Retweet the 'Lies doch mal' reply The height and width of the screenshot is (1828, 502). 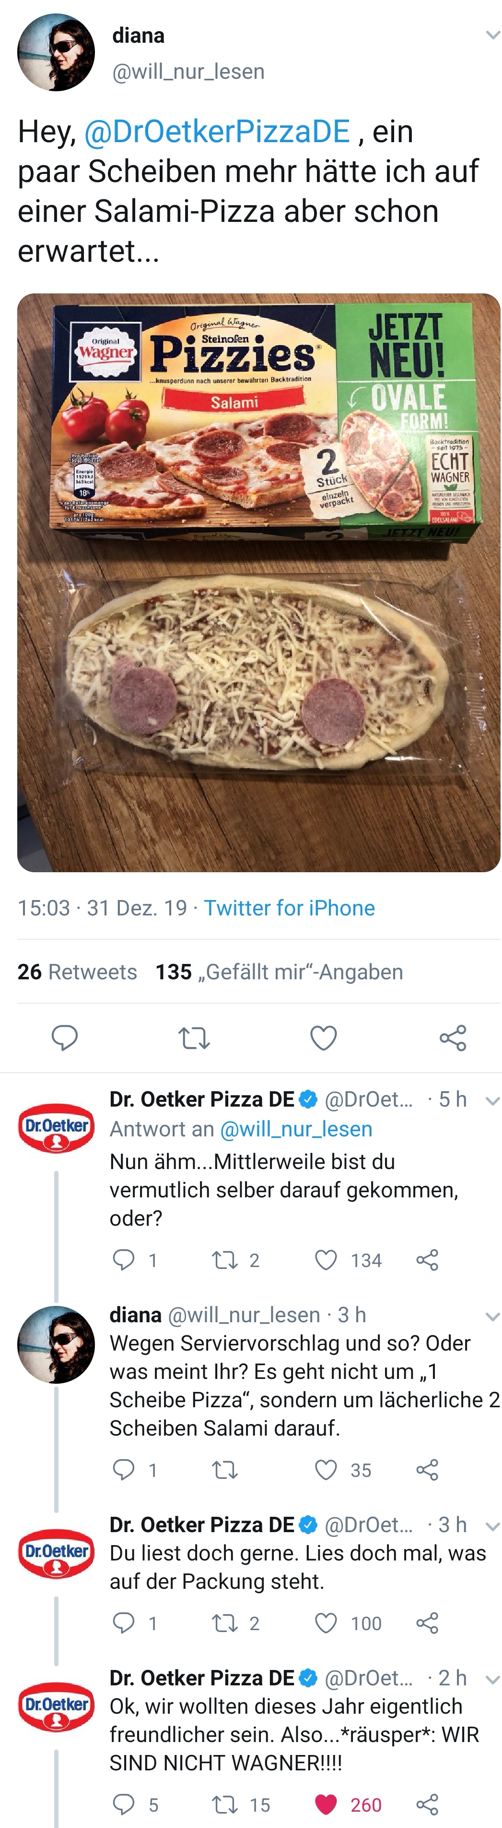225,1623
